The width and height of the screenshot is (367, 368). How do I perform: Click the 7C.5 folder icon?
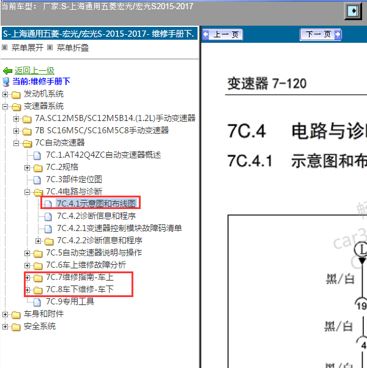click(38, 254)
